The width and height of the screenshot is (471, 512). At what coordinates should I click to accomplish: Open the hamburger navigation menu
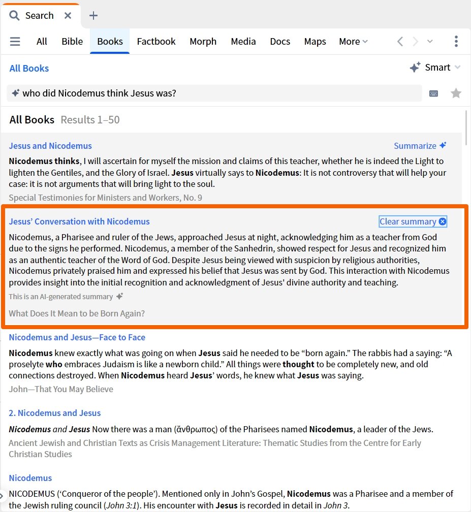pyautogui.click(x=15, y=42)
